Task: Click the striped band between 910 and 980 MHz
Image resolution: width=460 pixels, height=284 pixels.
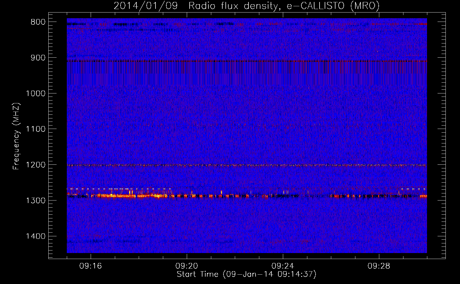Action: point(247,73)
